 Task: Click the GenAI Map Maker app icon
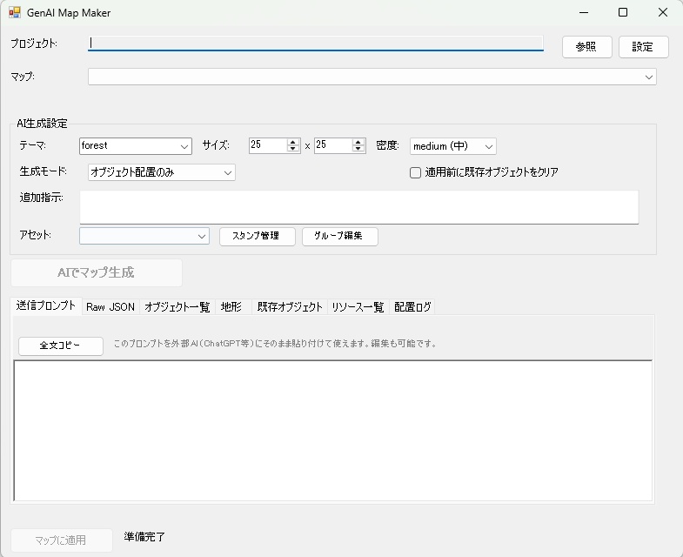click(15, 13)
